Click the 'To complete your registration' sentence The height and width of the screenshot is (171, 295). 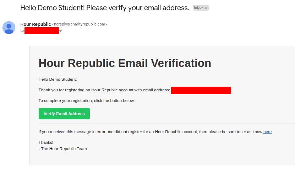pos(87,101)
